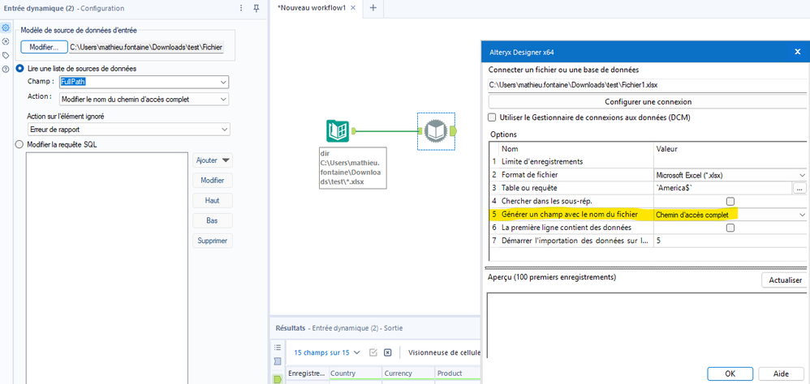Click the Directory tool annotation text
810x384 pixels.
click(353, 168)
